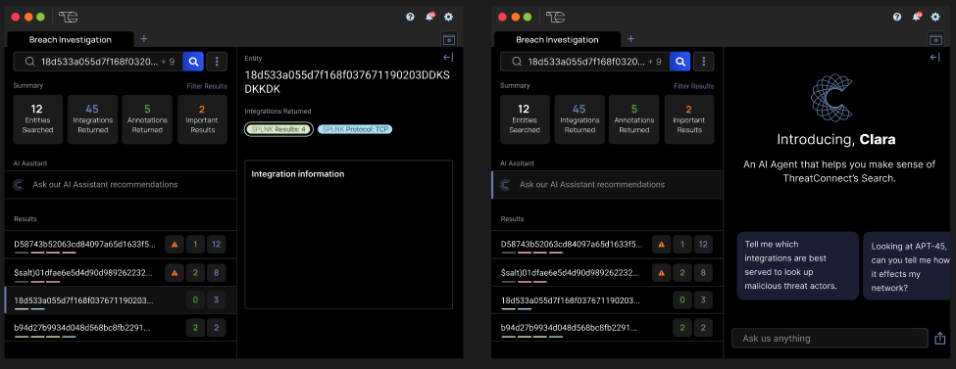Screen dimensions: 956x369
Task: Click share icon beside Ask us anything
Action: pyautogui.click(x=939, y=338)
